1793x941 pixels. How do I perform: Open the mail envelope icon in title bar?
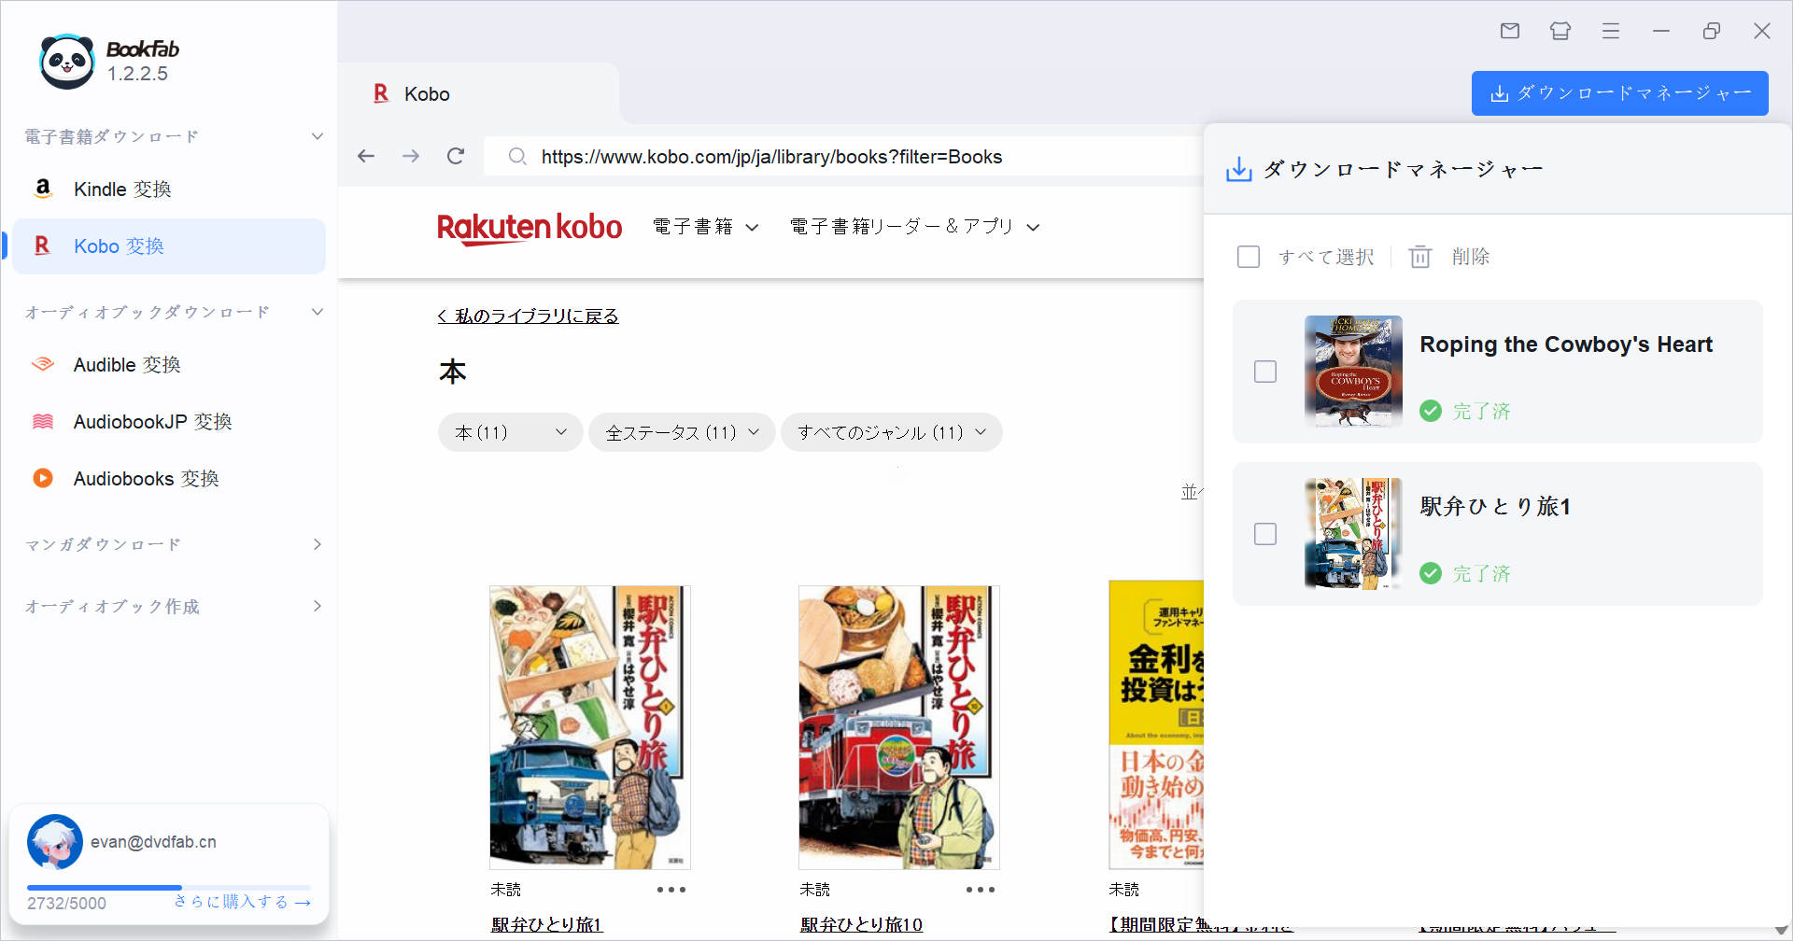pos(1510,31)
